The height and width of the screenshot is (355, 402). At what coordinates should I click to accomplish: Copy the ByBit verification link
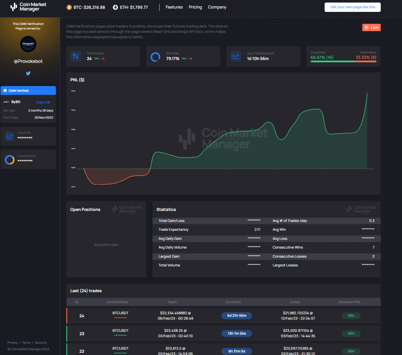(x=43, y=102)
